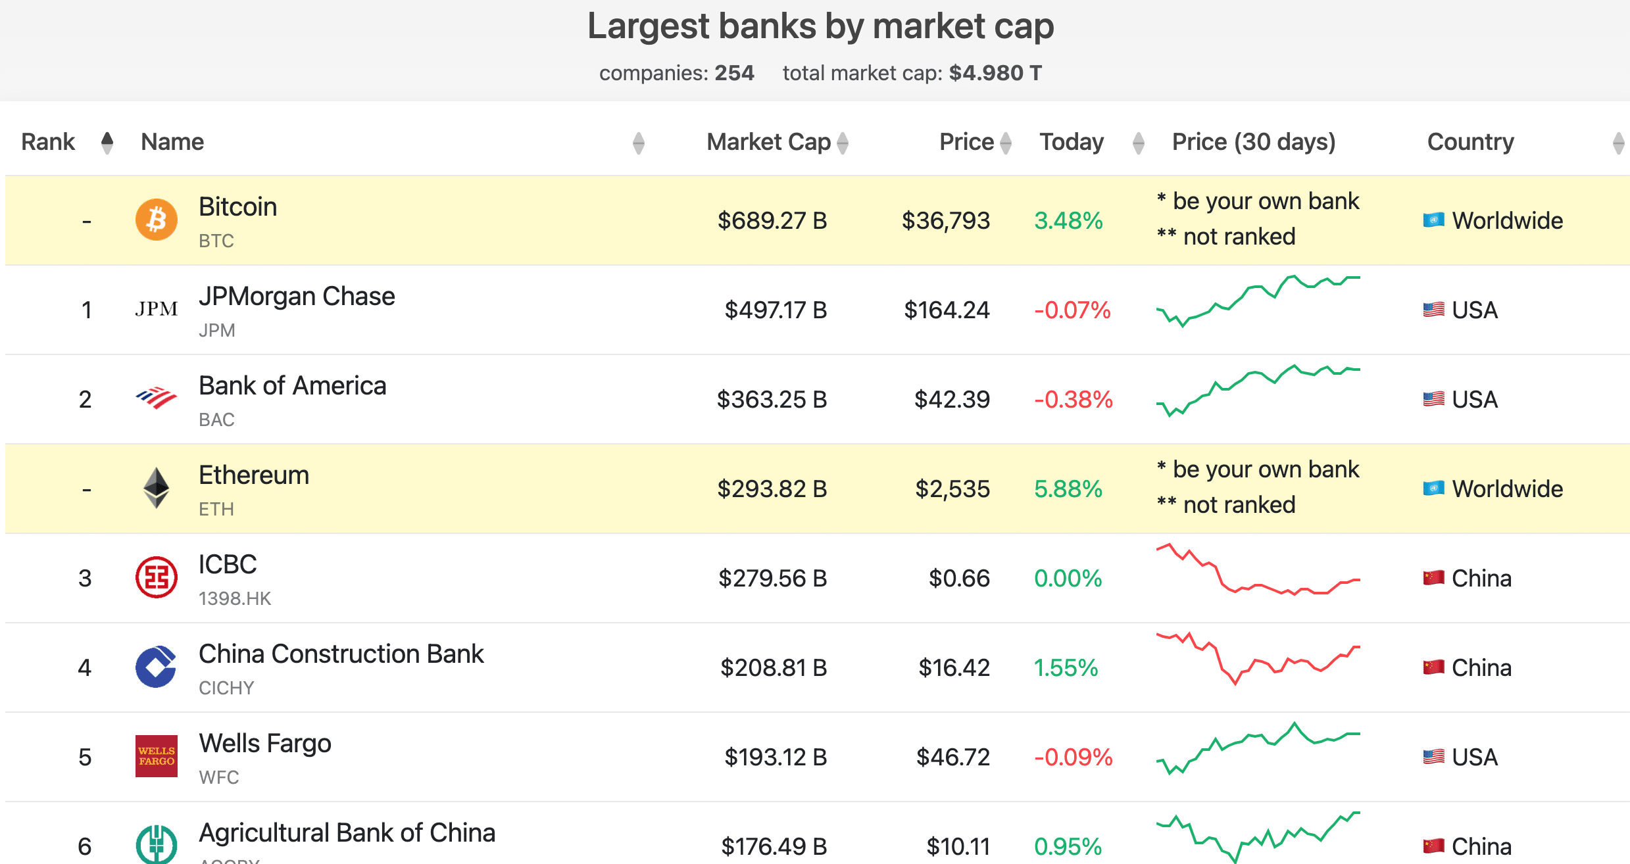
Task: Sort by Market Cap column arrows
Action: (843, 142)
